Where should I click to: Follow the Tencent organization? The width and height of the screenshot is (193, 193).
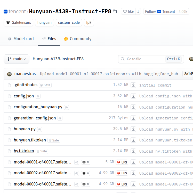tap(160, 11)
